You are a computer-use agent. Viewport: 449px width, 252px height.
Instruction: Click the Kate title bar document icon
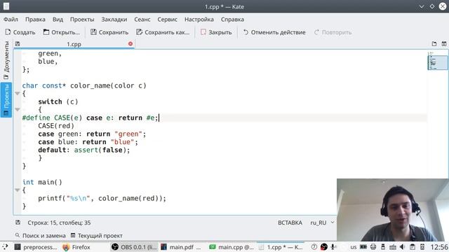tap(6, 6)
